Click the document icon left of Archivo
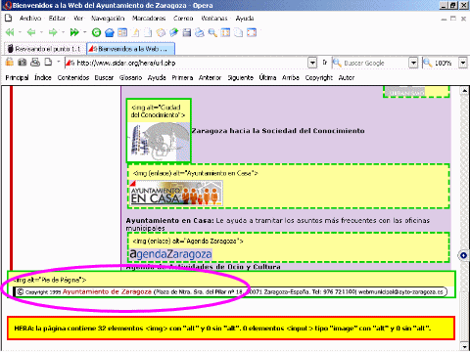 (9, 18)
